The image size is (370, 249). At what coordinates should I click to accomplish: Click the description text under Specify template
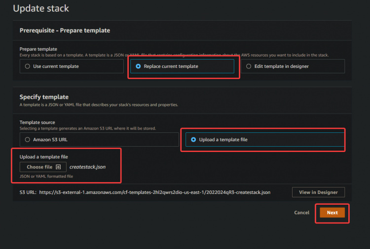[99, 105]
